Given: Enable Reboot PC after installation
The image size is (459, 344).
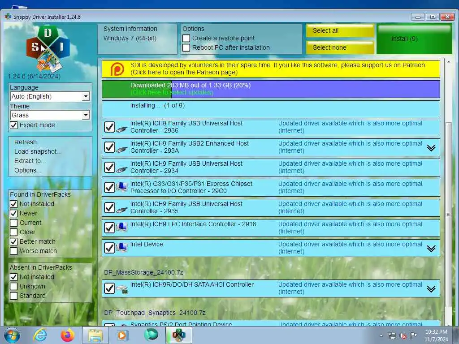Looking at the screenshot, I should 186,47.
